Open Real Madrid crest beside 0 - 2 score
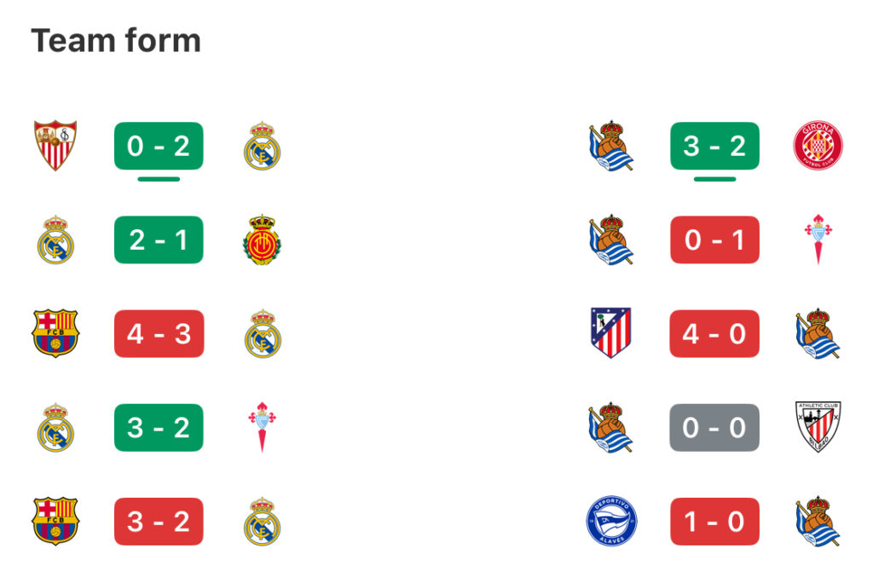Image resolution: width=873 pixels, height=583 pixels. point(263,146)
